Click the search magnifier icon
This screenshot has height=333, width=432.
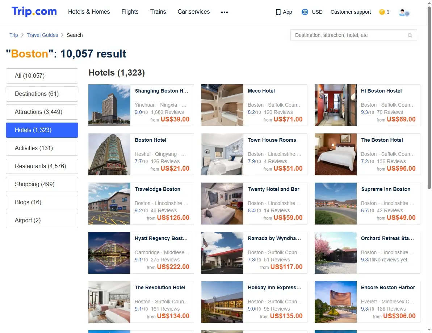click(x=410, y=35)
